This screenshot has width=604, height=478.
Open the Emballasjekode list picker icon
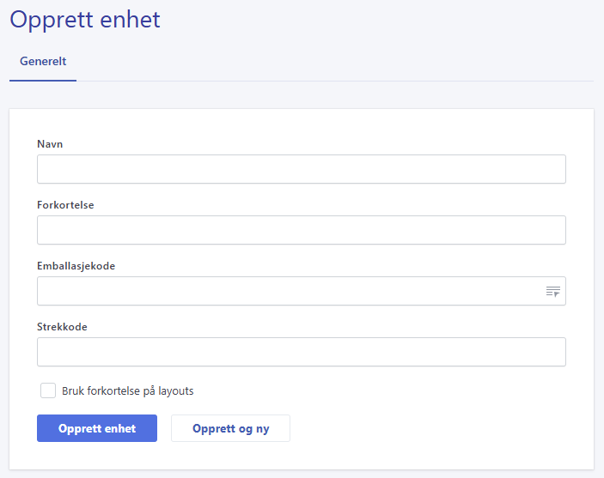tap(552, 291)
